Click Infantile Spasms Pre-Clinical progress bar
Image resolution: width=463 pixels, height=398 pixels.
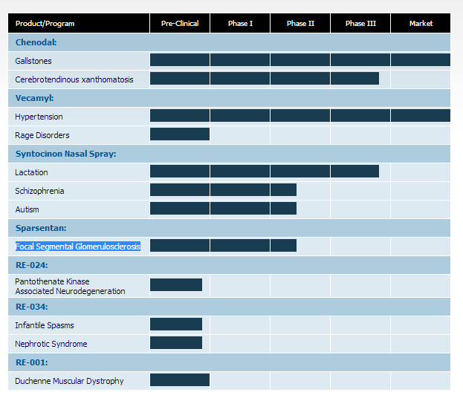tap(176, 324)
